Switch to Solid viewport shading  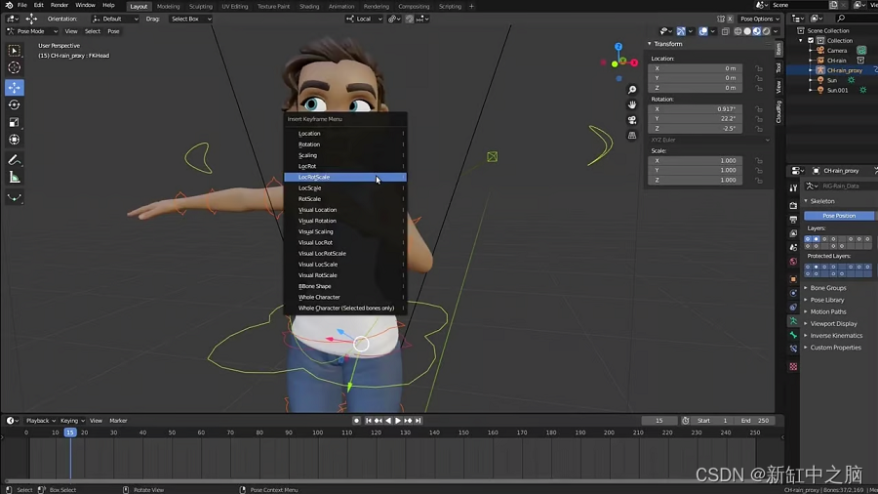[747, 31]
